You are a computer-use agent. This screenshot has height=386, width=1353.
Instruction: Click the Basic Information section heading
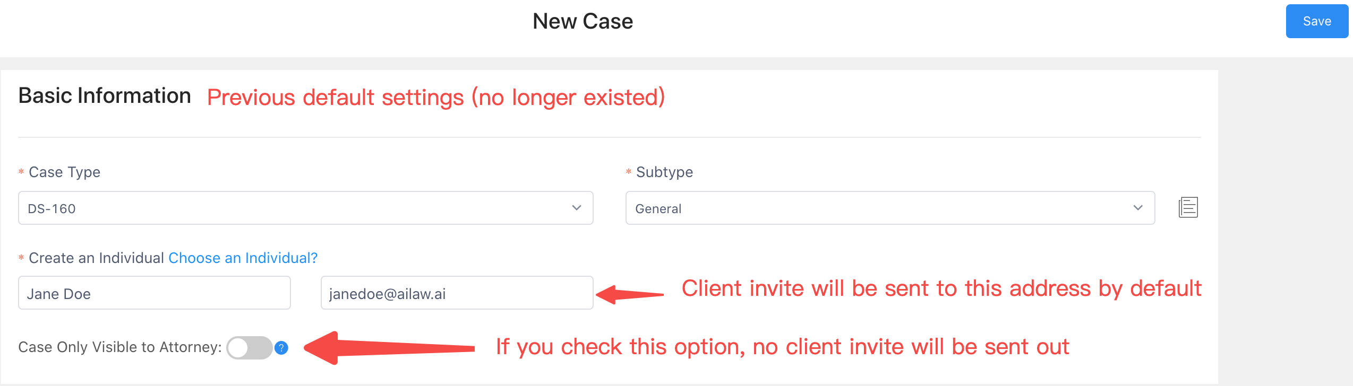(x=105, y=95)
